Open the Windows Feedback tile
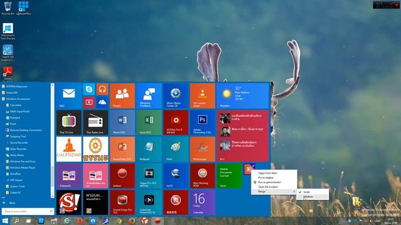Screen dimensions: 401x225 (x=149, y=96)
